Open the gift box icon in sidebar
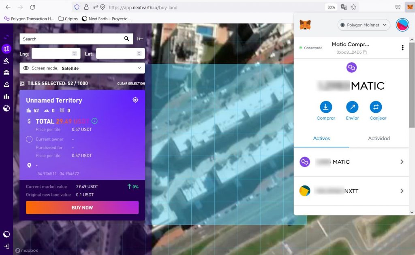The image size is (415, 255). (x=6, y=72)
